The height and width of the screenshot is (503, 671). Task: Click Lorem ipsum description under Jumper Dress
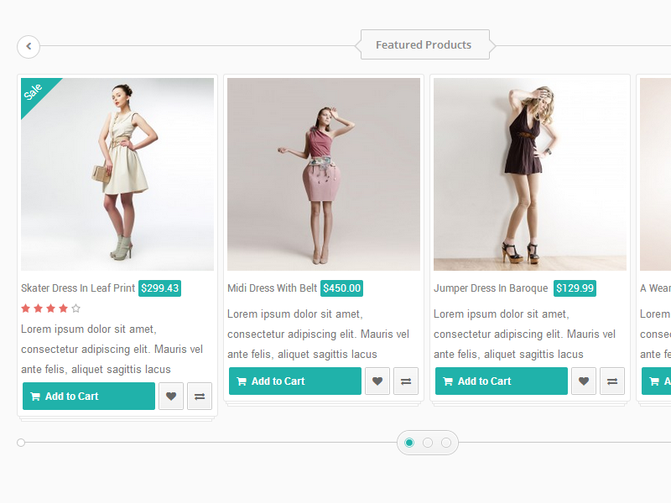click(x=524, y=334)
